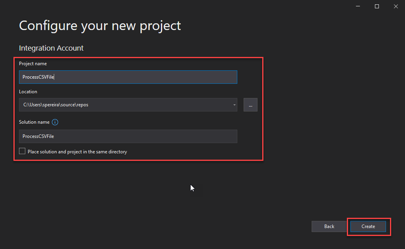The height and width of the screenshot is (249, 405).
Task: Click the 'Solution name' label
Action: point(34,122)
